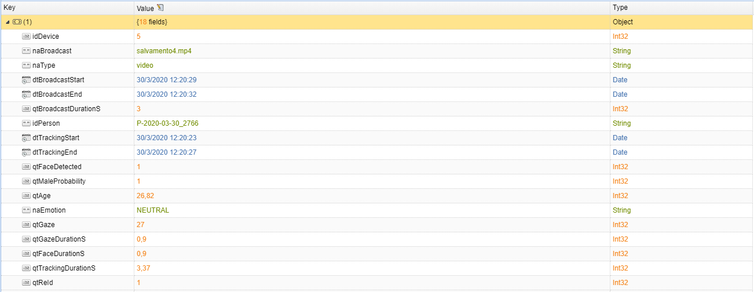This screenshot has height=292, width=754.
Task: Click the NEUTRAL emotion value
Action: tap(153, 210)
